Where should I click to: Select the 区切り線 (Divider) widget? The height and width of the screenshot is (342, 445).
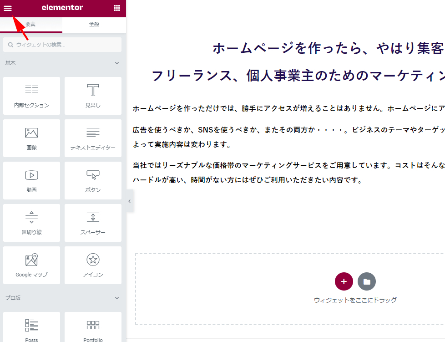pyautogui.click(x=31, y=223)
